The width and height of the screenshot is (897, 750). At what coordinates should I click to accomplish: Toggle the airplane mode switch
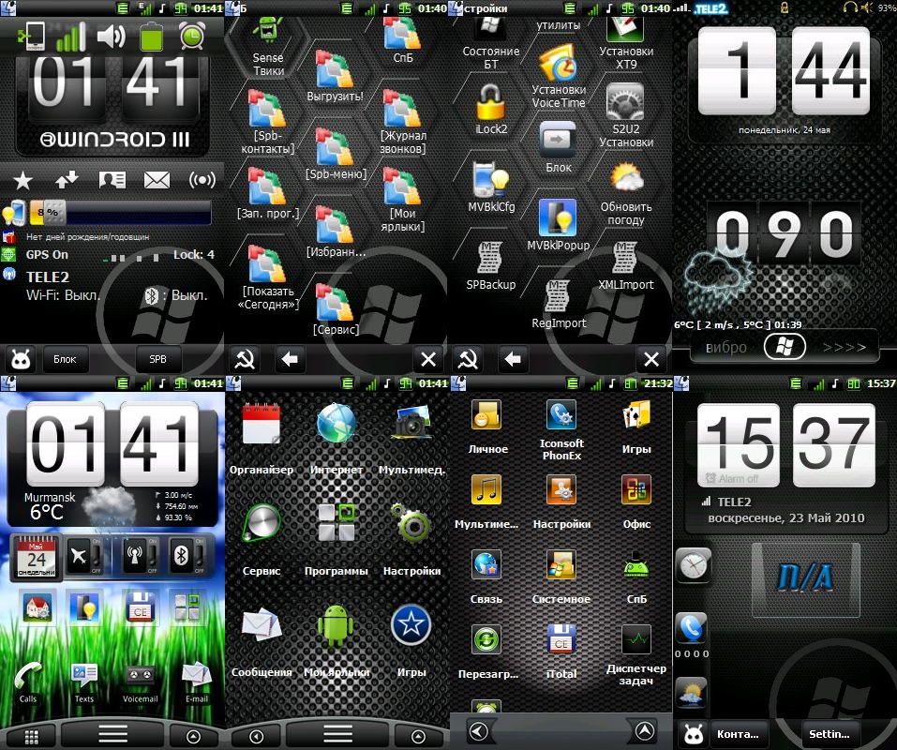click(84, 556)
